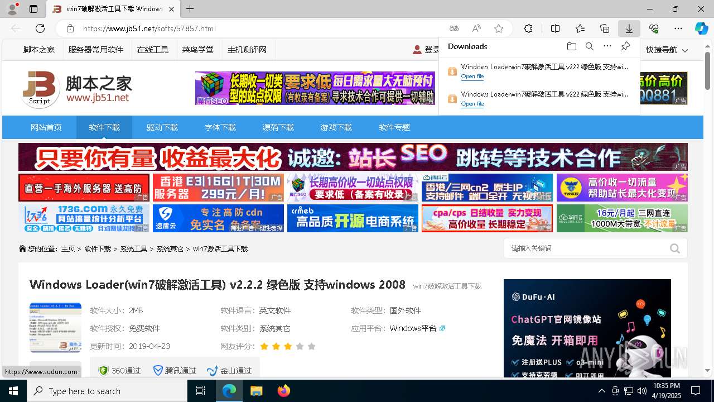Open Browser essentials heart icon
The height and width of the screenshot is (402, 714).
coord(654,28)
